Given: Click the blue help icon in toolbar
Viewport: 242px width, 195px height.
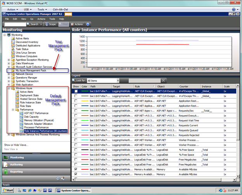Looking at the screenshot, I should 88,24.
